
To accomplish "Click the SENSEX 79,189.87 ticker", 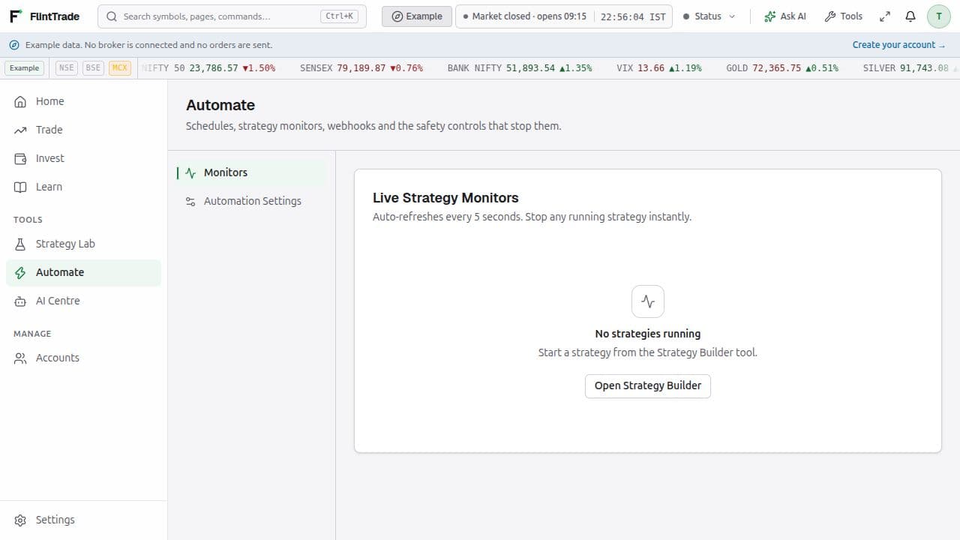I will click(361, 68).
